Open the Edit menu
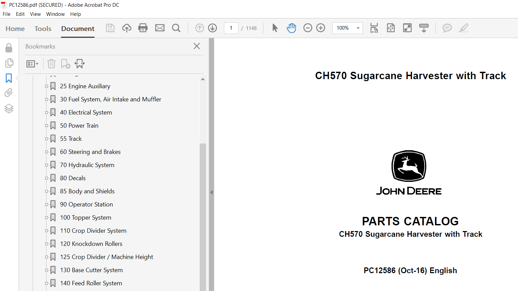Viewport: 518px width, 291px height. click(20, 14)
